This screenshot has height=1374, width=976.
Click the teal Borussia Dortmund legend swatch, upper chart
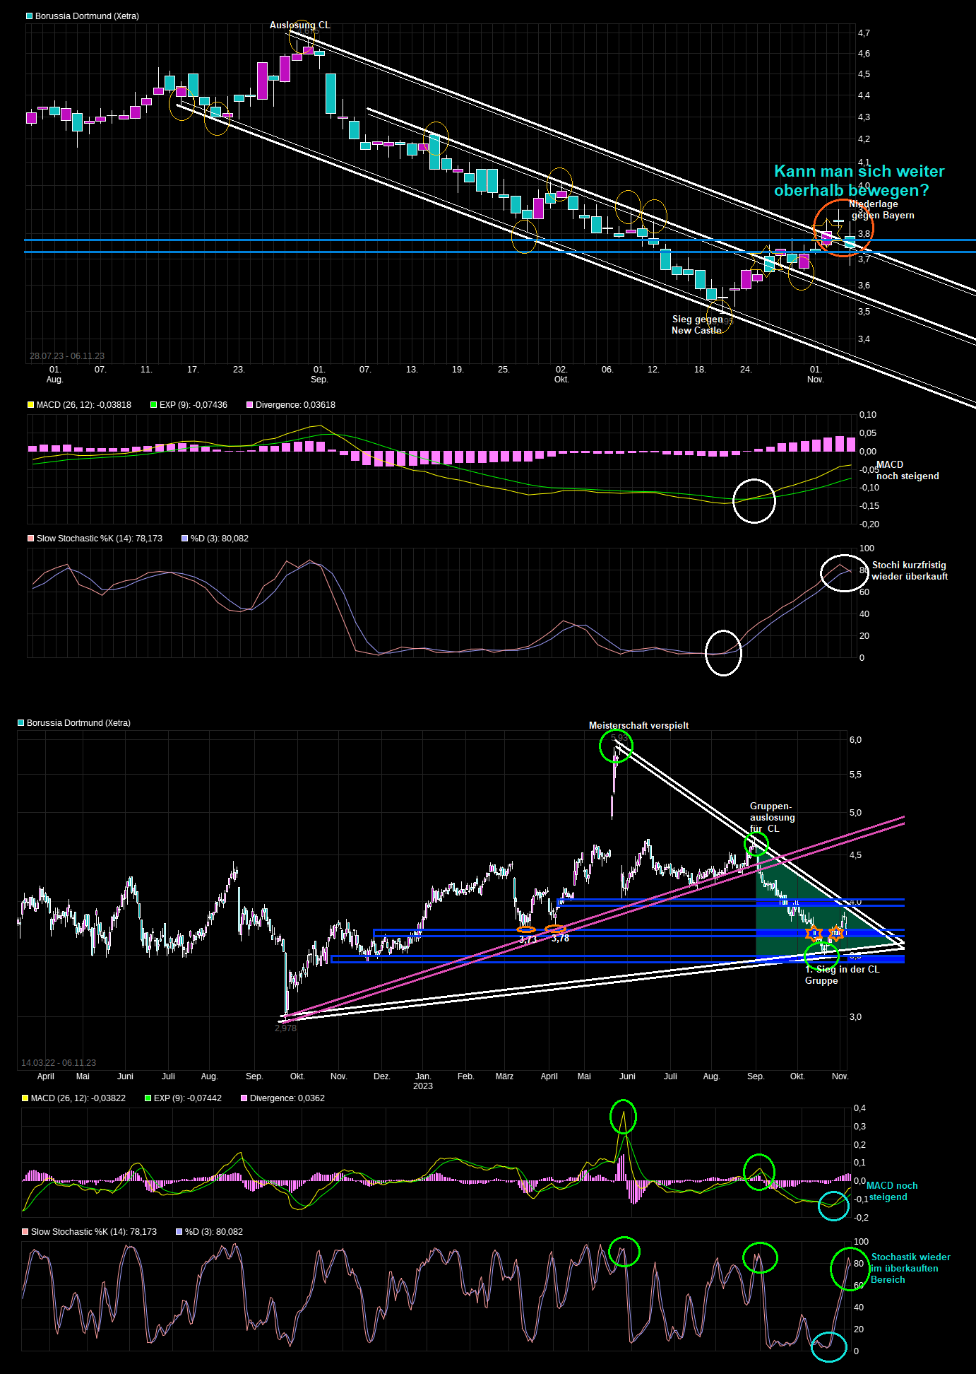[x=30, y=16]
